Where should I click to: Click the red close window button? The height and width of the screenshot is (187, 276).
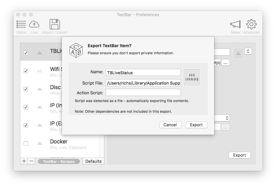tap(18, 15)
